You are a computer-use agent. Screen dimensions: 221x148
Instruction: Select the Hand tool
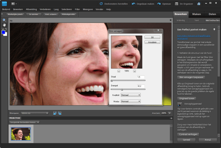[4, 24]
